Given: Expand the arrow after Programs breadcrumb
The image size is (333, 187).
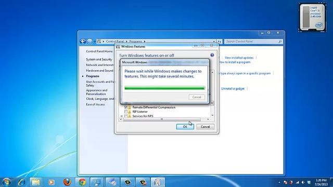Looking at the screenshot, I should [145, 42].
